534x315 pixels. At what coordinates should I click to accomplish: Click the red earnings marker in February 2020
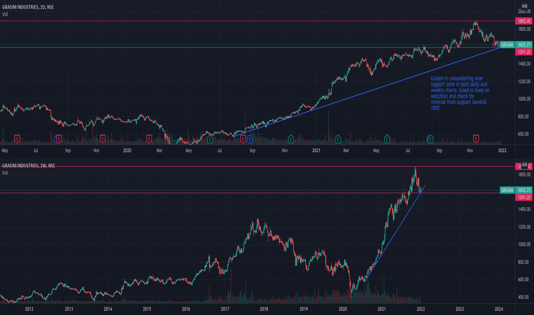149,139
